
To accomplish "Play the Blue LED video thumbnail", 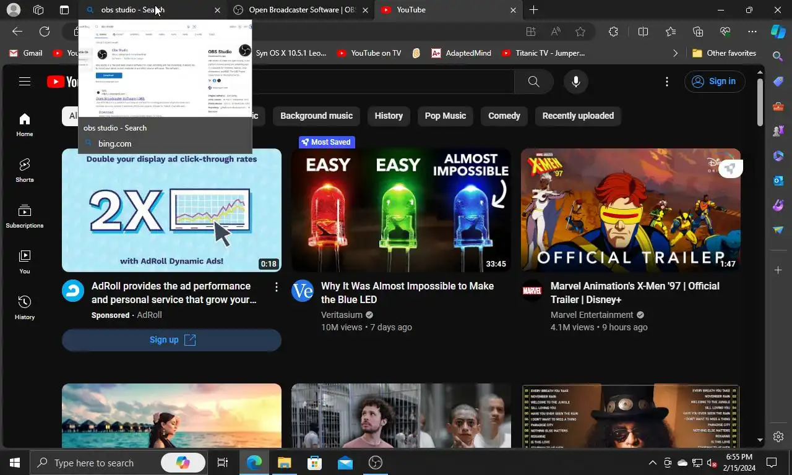I will tap(401, 210).
